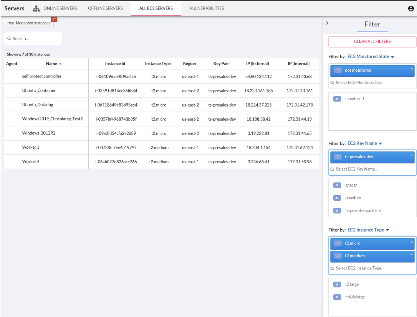
Task: Click instance ID i-0610965e4f09acfc5
Action: pyautogui.click(x=116, y=76)
